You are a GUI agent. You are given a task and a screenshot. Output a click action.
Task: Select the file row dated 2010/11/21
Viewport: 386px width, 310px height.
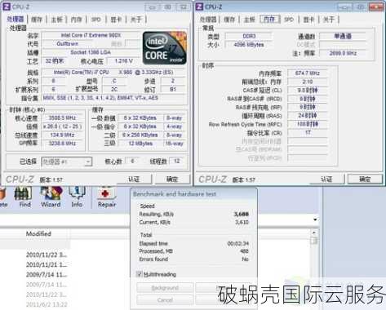(x=47, y=264)
